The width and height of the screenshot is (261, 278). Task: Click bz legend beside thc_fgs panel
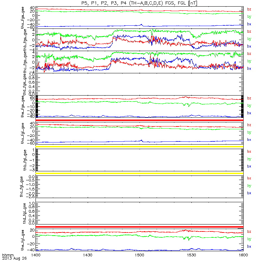(249, 54)
